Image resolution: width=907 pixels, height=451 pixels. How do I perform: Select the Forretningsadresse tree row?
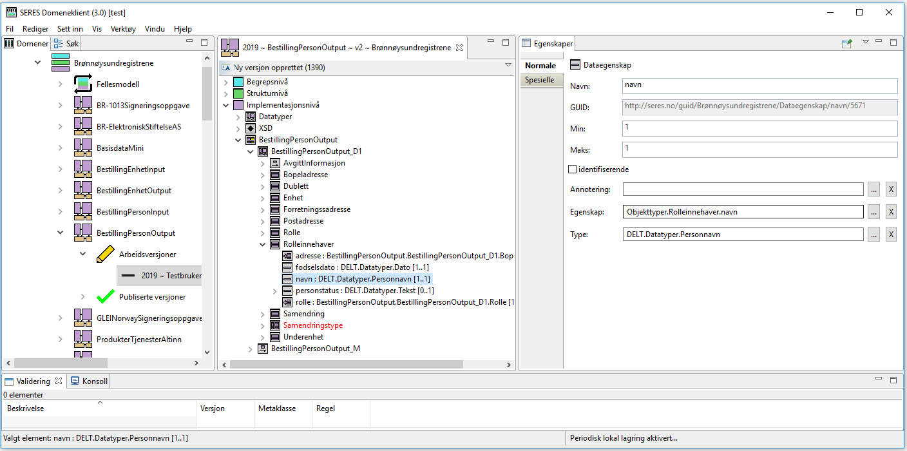[311, 209]
